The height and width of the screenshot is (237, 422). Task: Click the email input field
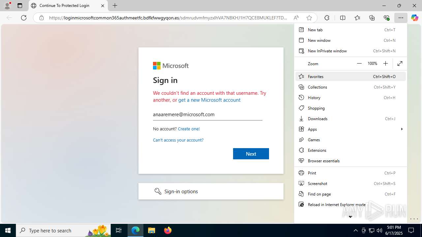[x=208, y=115]
